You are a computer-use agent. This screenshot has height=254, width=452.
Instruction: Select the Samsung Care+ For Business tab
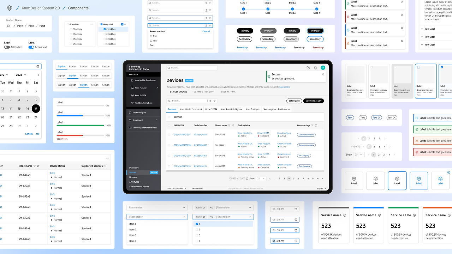pos(276,109)
